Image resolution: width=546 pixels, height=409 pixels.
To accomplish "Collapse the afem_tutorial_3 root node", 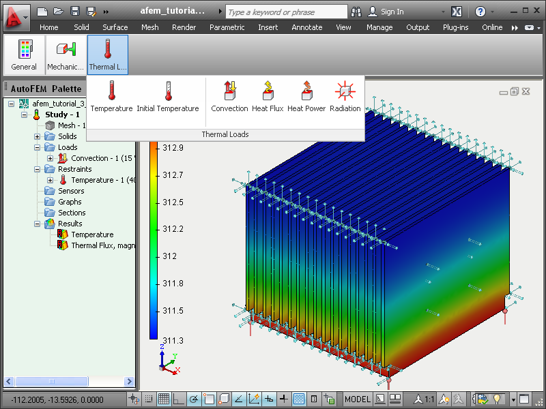I will click(x=11, y=104).
